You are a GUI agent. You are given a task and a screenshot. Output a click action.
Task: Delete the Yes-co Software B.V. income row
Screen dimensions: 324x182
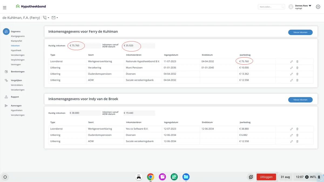(x=297, y=129)
